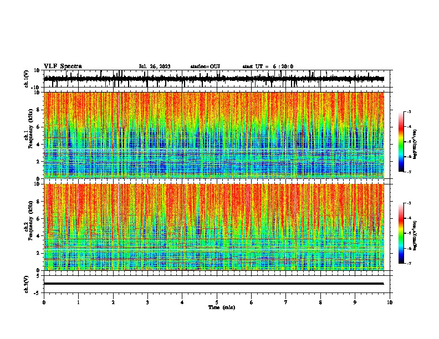439x339 pixels.
Task: Click the upper colorbar 'log(PSD)(V²/Hz)' label
Action: 415,145
